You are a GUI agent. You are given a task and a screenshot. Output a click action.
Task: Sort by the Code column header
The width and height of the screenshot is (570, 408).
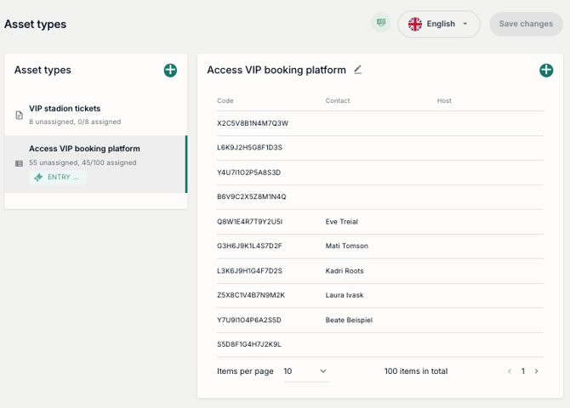tap(225, 100)
